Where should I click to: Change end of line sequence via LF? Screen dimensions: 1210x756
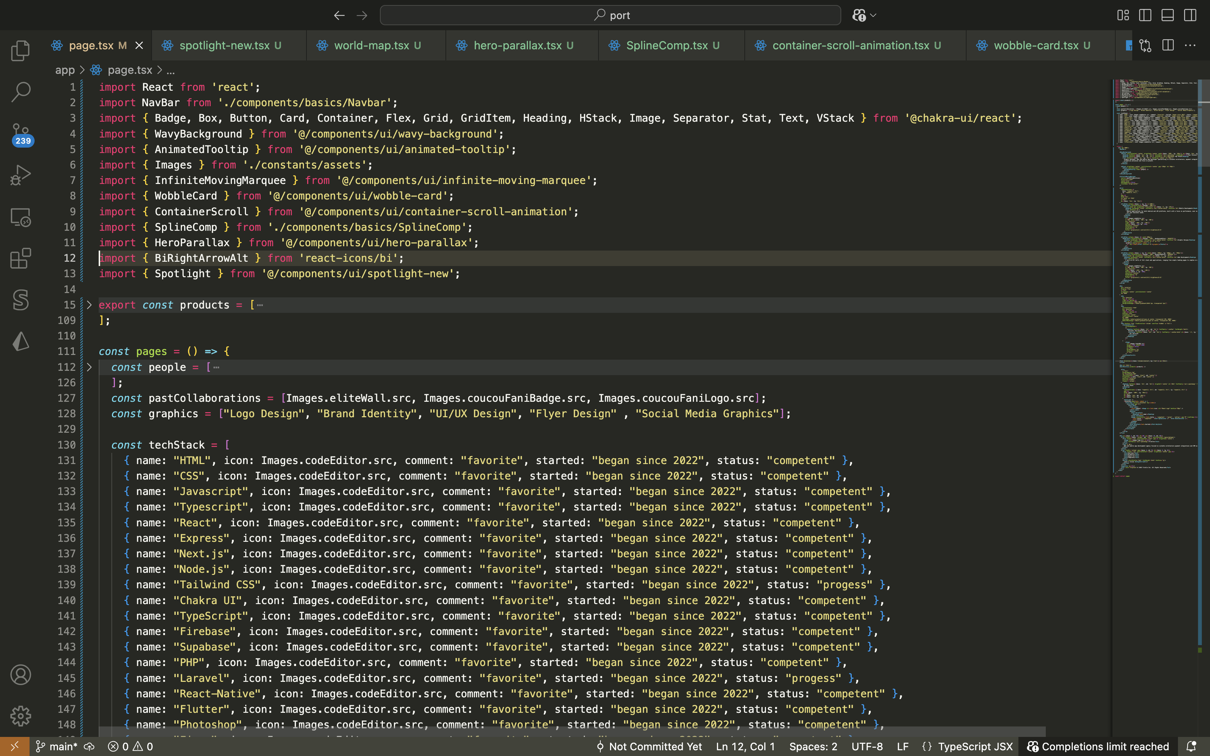pos(902,747)
